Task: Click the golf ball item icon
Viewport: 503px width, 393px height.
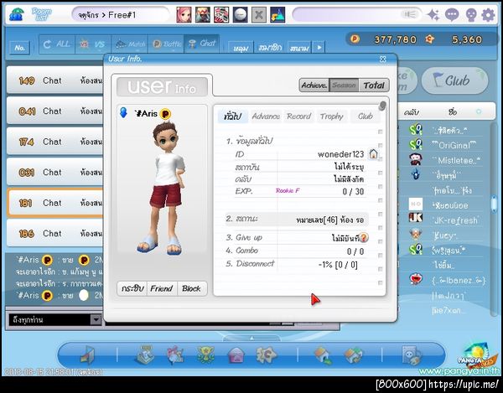Action: point(240,14)
